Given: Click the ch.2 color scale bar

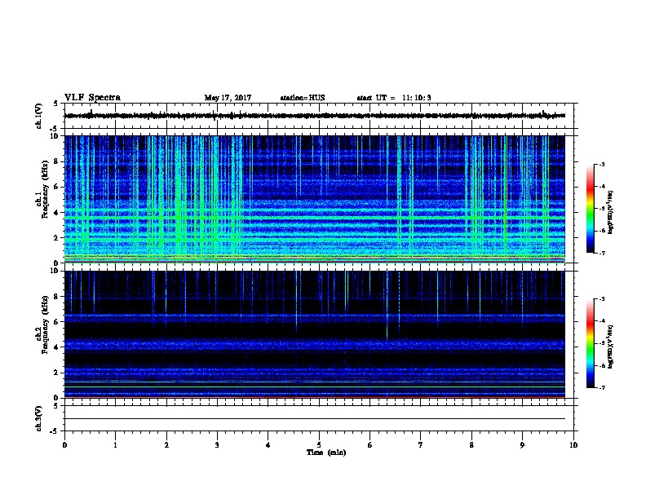Looking at the screenshot, I should coord(590,343).
